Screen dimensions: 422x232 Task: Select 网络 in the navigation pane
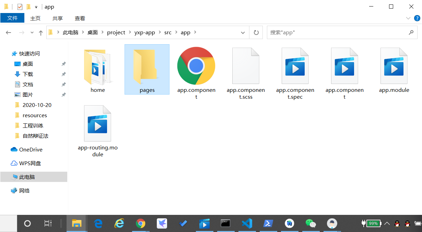(24, 191)
